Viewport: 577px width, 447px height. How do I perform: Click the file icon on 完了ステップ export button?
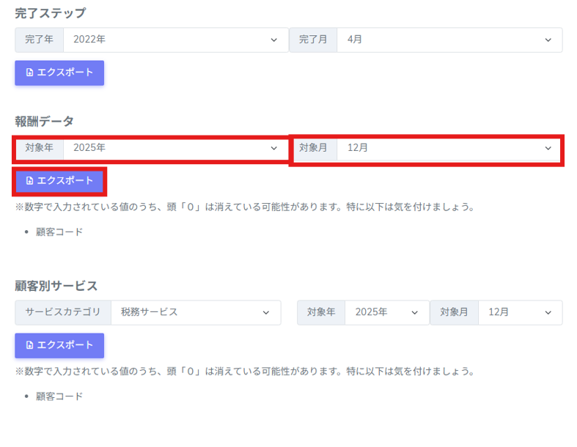tap(29, 73)
